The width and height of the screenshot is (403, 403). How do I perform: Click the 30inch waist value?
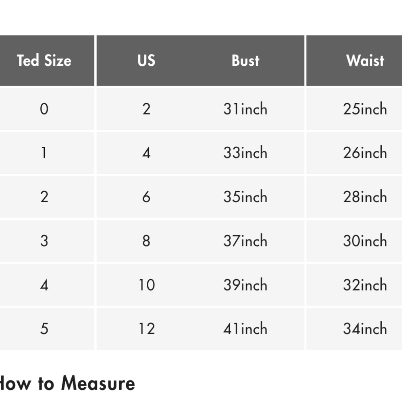(x=365, y=241)
